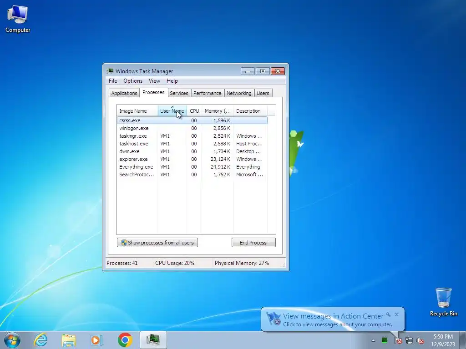This screenshot has height=349, width=466.
Task: Click the 23,124 K memory value
Action: tap(220, 159)
